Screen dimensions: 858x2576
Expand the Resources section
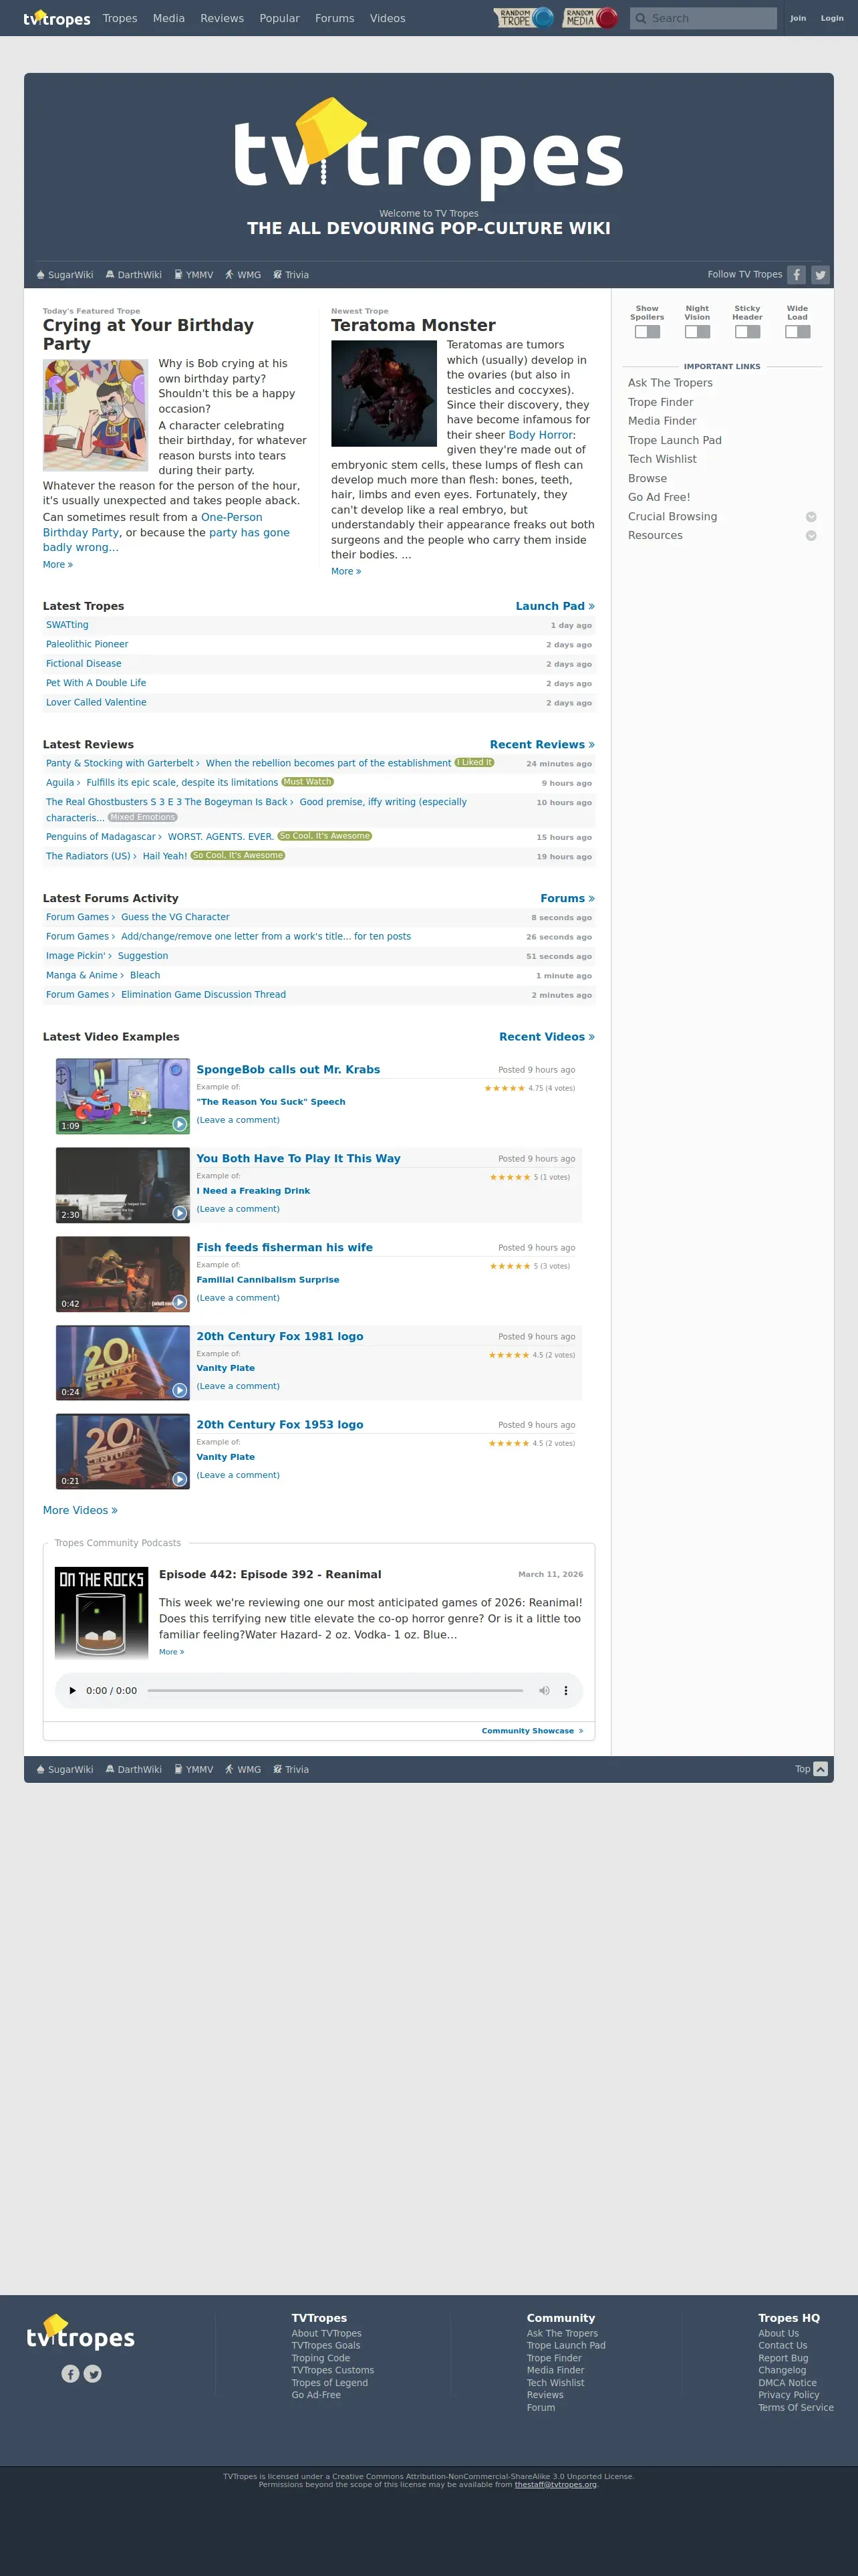[x=811, y=536]
